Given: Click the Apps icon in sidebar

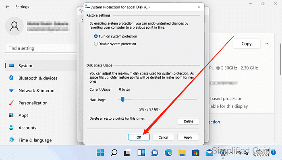Looking at the screenshot, I should 11,115.
